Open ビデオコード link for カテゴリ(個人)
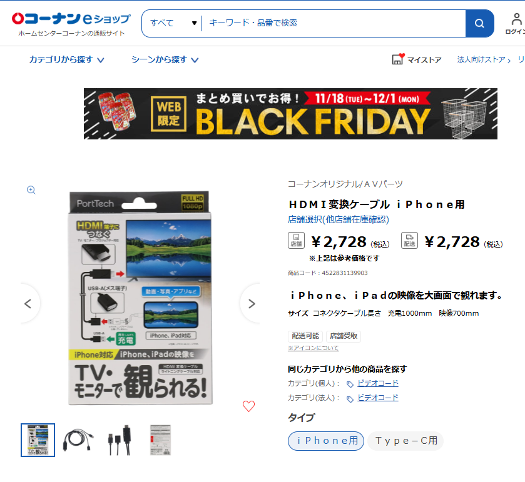Viewport: 525px width, 482px height. [378, 383]
